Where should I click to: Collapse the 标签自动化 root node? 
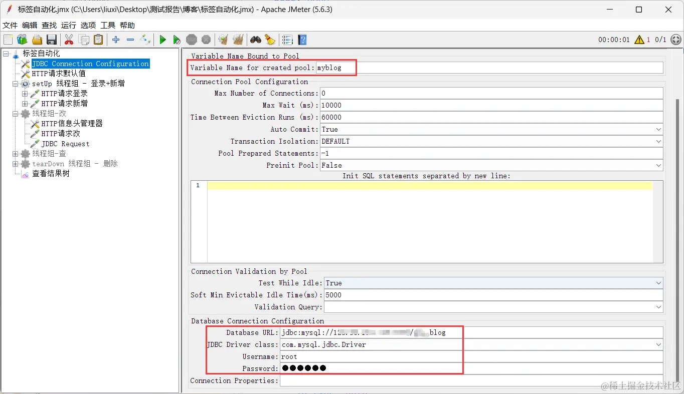[6, 54]
